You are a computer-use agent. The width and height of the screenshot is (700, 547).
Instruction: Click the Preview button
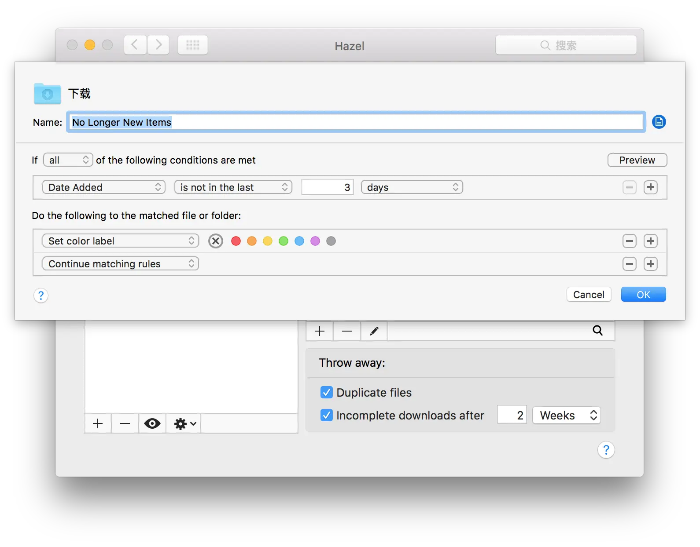click(637, 160)
